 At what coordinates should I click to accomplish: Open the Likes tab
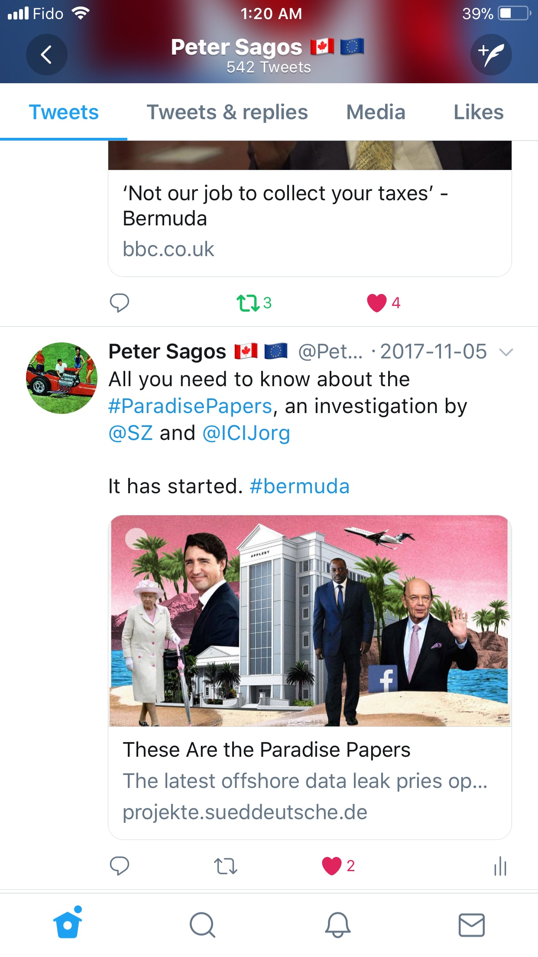[478, 112]
